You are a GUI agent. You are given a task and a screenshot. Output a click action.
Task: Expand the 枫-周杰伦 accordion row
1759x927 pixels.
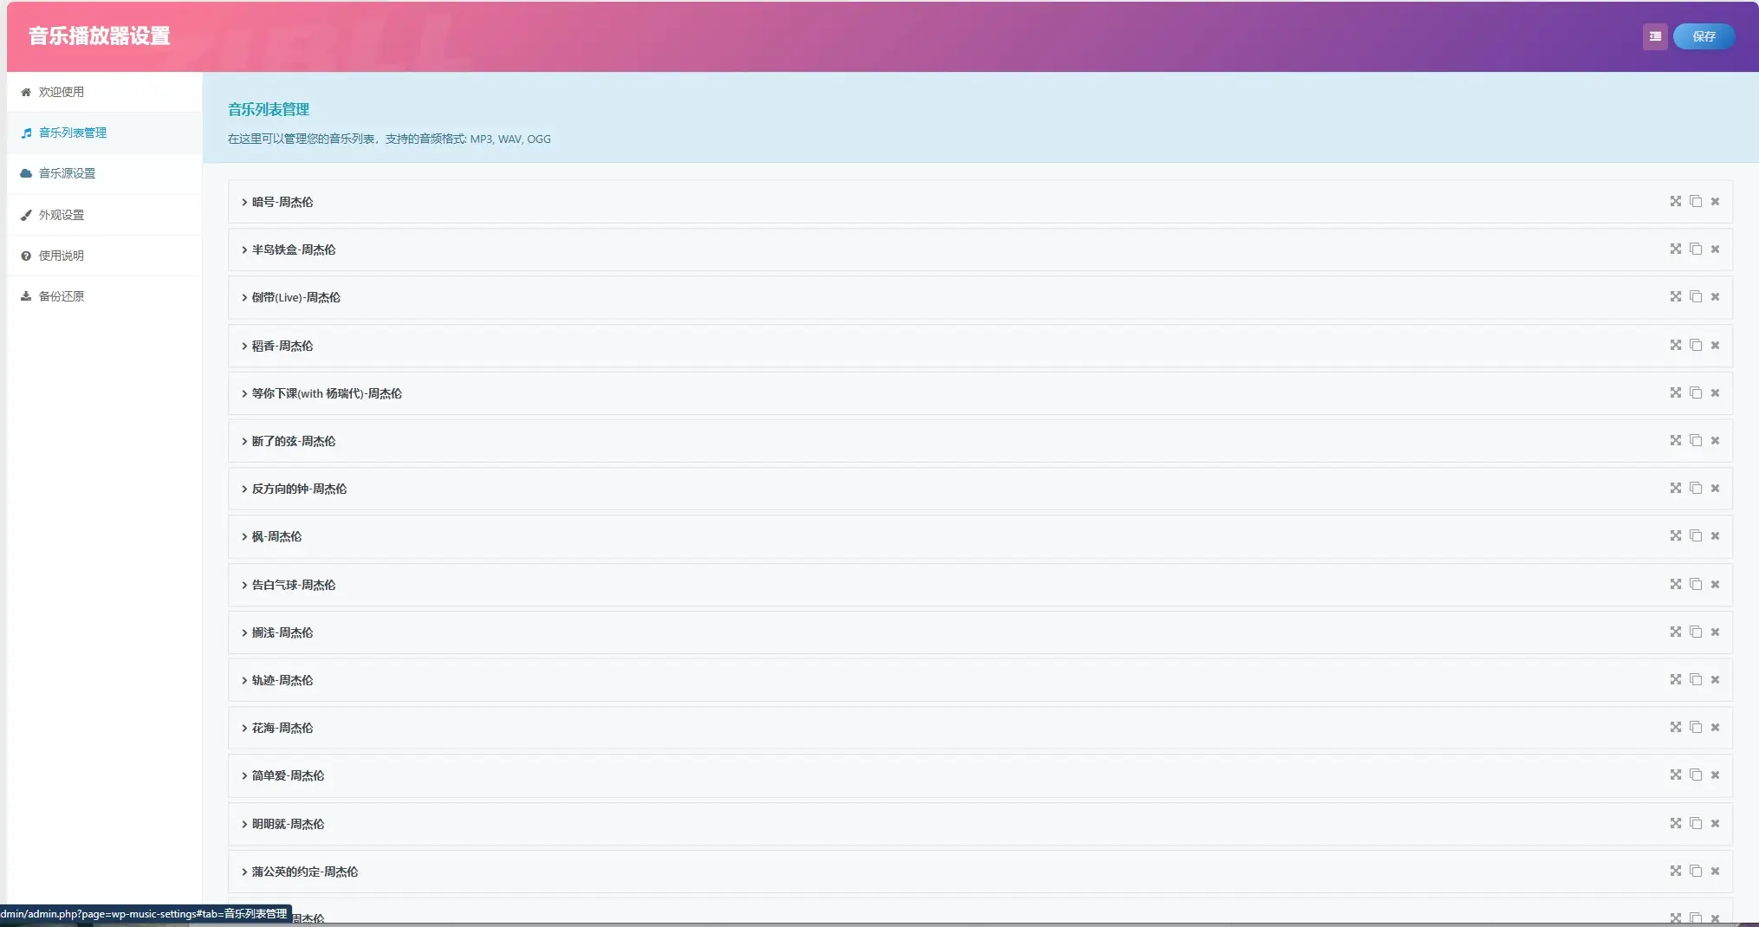tap(276, 536)
